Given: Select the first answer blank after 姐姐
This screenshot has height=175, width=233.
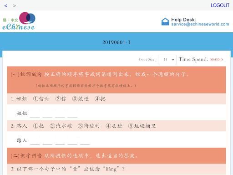Looking at the screenshot, I should [35, 113].
